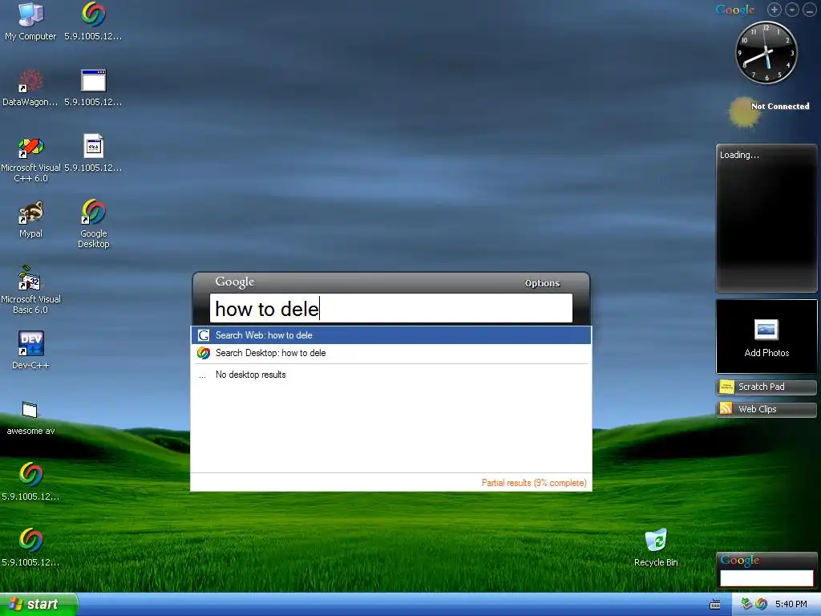This screenshot has height=616, width=821.
Task: Open the My Computer desktop icon
Action: (x=30, y=21)
